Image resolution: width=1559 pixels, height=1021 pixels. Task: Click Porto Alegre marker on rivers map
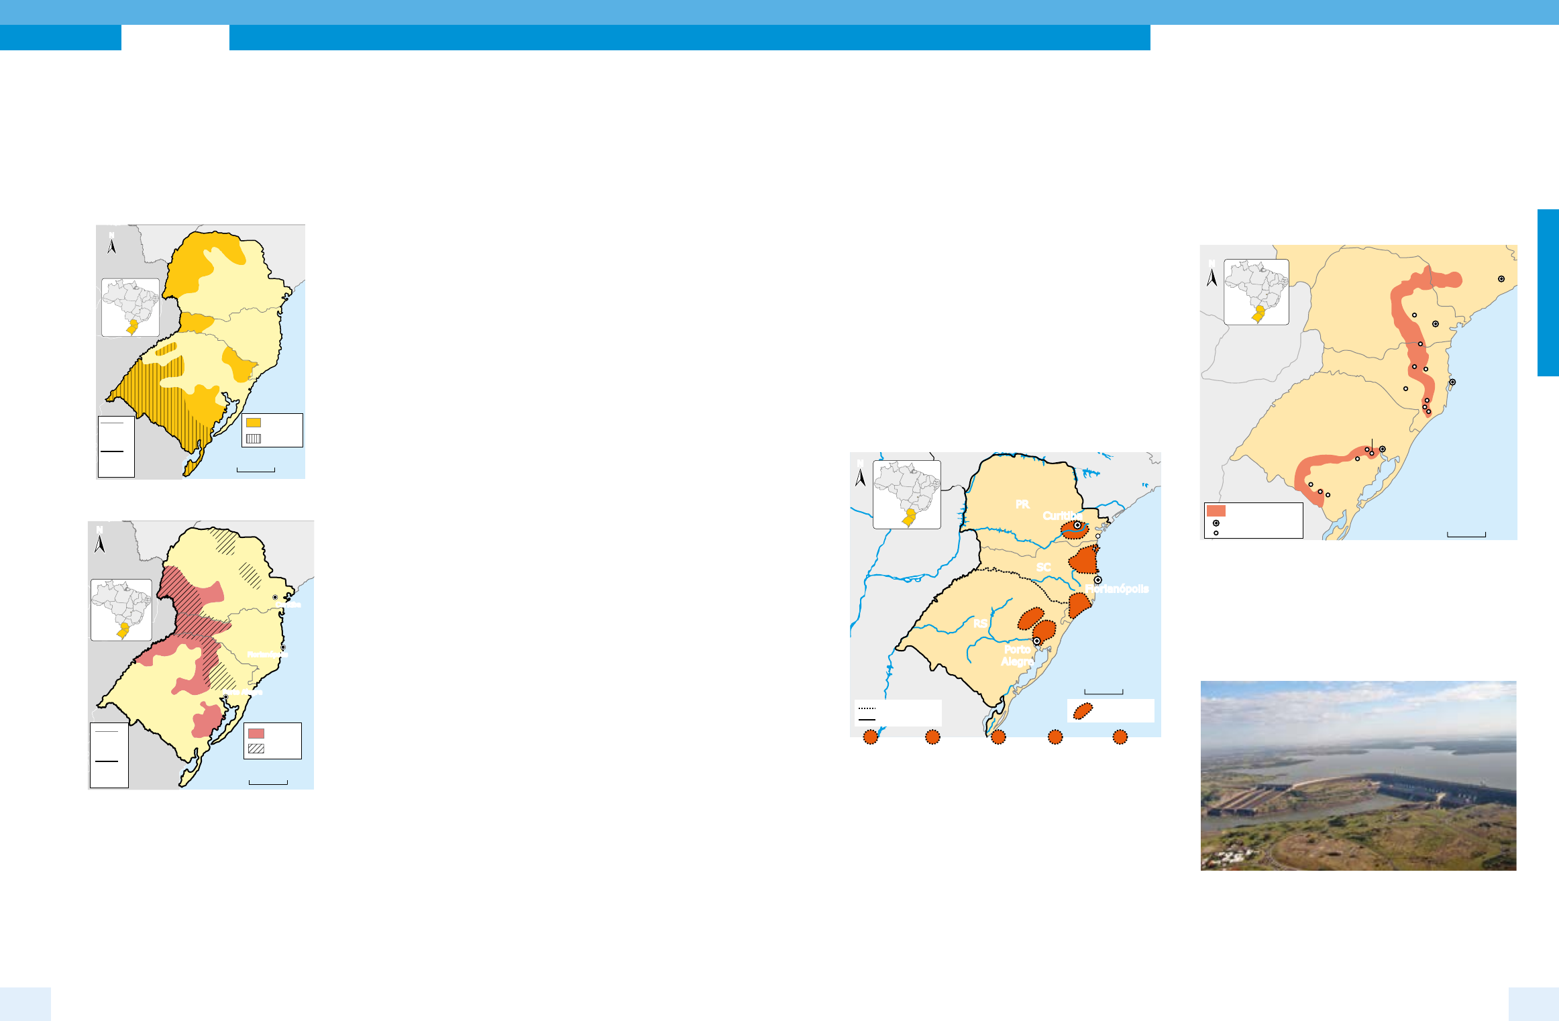point(1036,641)
